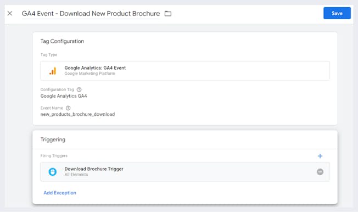Edit the tag name GA4 Event title
358x212 pixels.
point(91,14)
